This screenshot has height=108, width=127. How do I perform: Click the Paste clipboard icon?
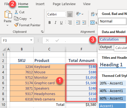coord(8,14)
